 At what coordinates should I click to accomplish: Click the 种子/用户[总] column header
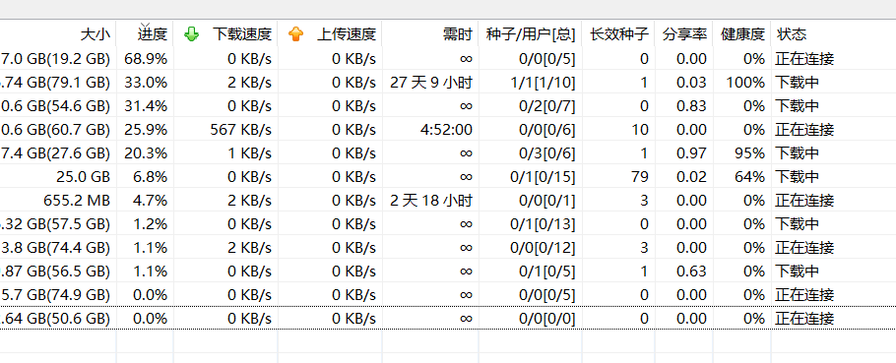pos(531,34)
